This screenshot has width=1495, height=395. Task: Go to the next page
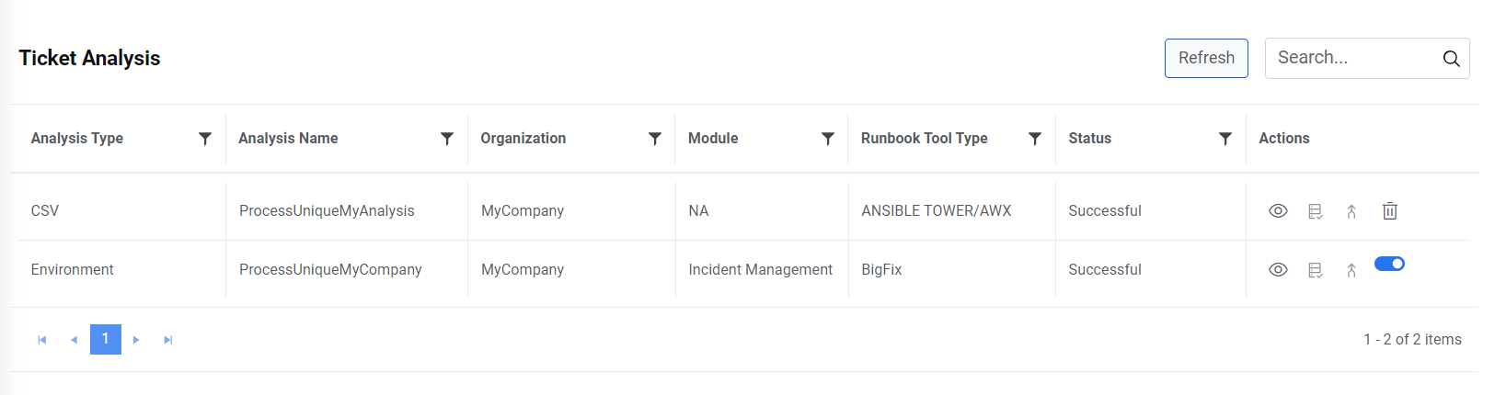(136, 340)
